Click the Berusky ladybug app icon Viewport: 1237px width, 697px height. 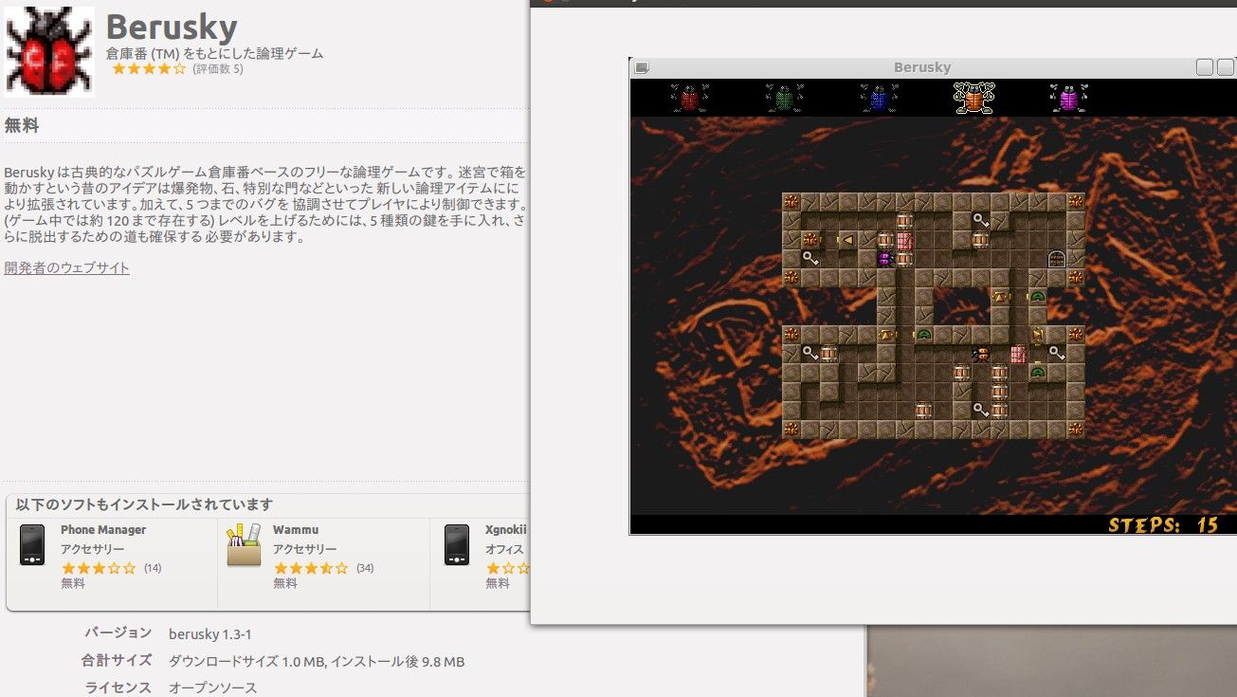[49, 51]
